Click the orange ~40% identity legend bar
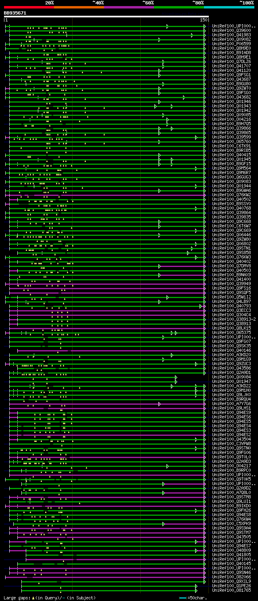Viewport: 258px width, 601px height. click(79, 7)
